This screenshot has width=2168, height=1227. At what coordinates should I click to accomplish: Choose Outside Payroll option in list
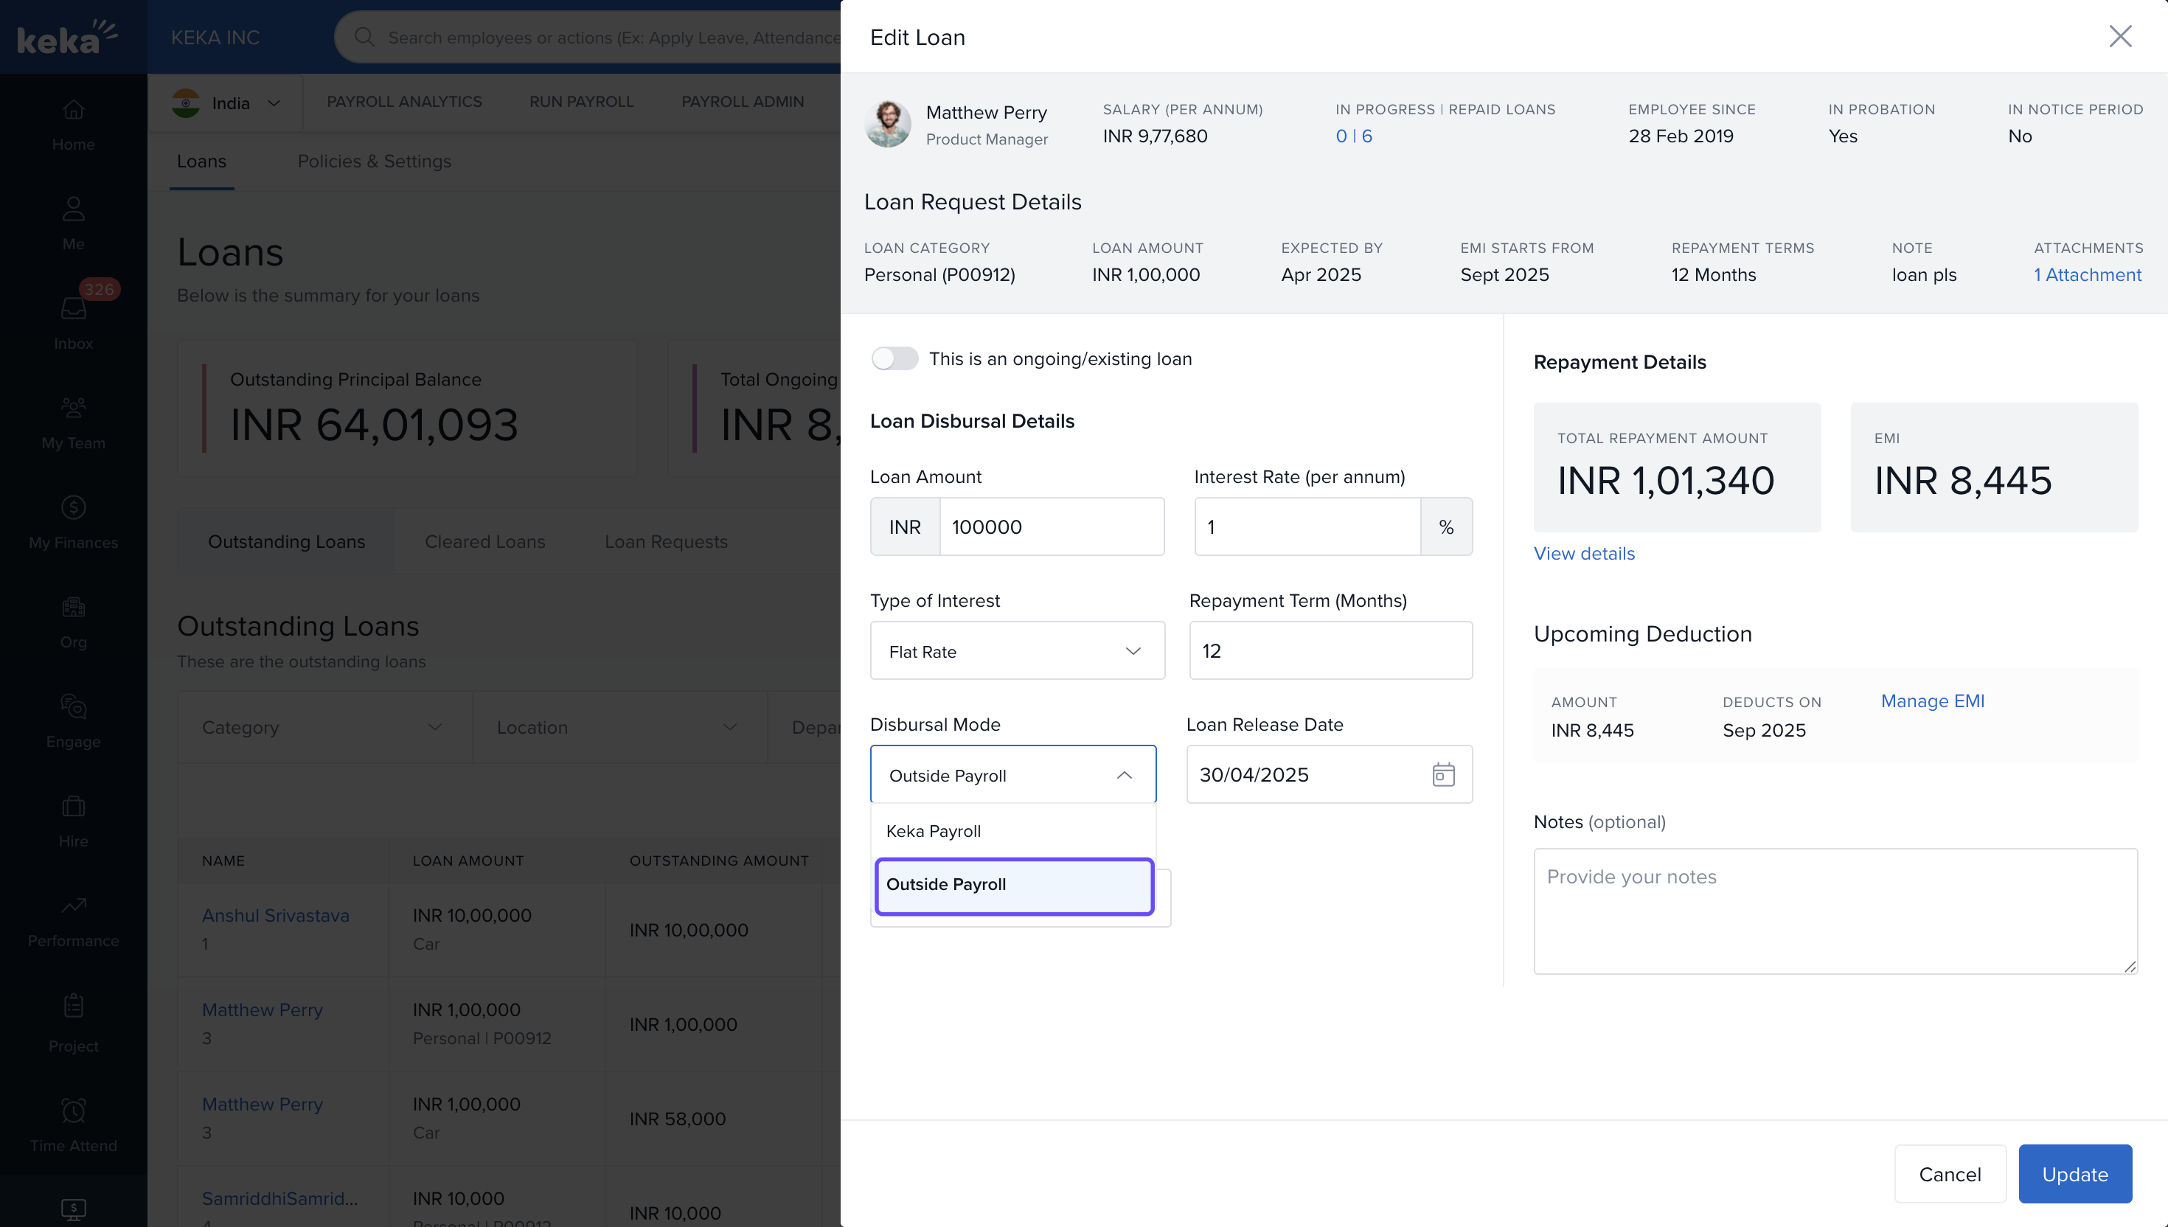point(1014,885)
